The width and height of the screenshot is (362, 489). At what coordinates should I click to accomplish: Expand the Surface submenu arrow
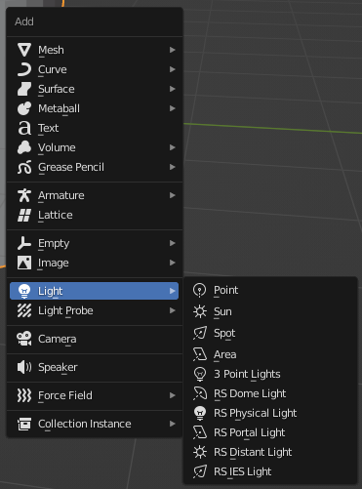173,89
